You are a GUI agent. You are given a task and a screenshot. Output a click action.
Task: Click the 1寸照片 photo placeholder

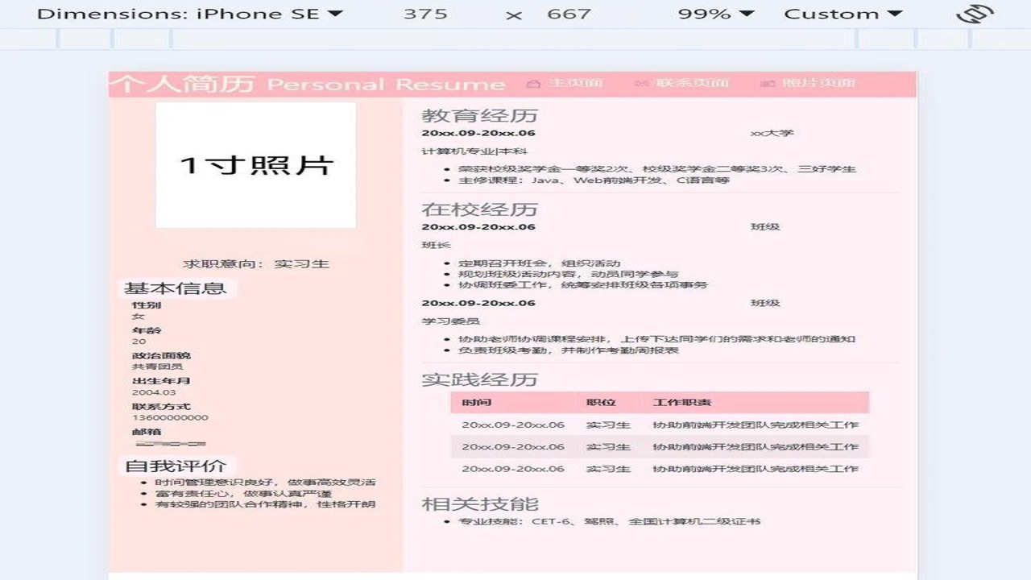[x=255, y=165]
